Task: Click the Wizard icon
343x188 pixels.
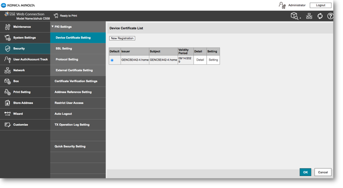Action: tap(8, 114)
